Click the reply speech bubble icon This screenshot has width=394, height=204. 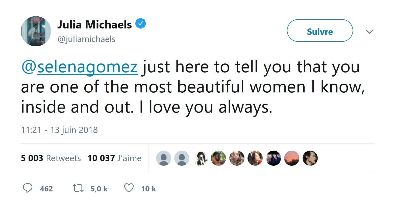click(28, 188)
